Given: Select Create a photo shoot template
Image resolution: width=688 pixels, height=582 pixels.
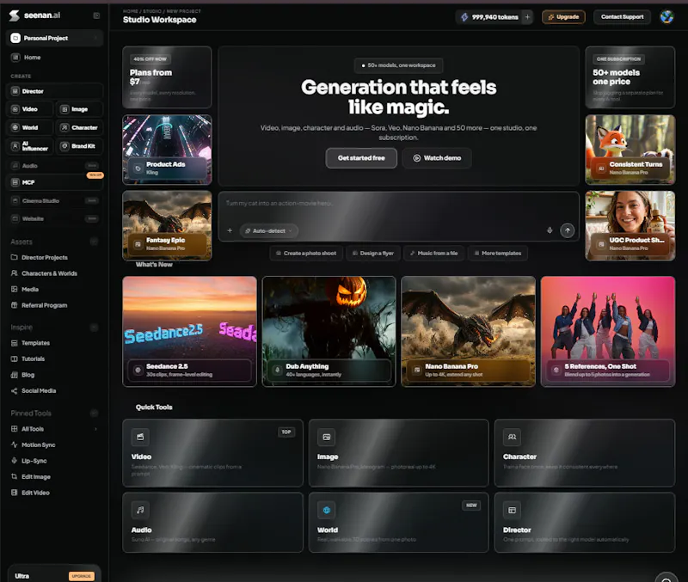Looking at the screenshot, I should (x=306, y=254).
